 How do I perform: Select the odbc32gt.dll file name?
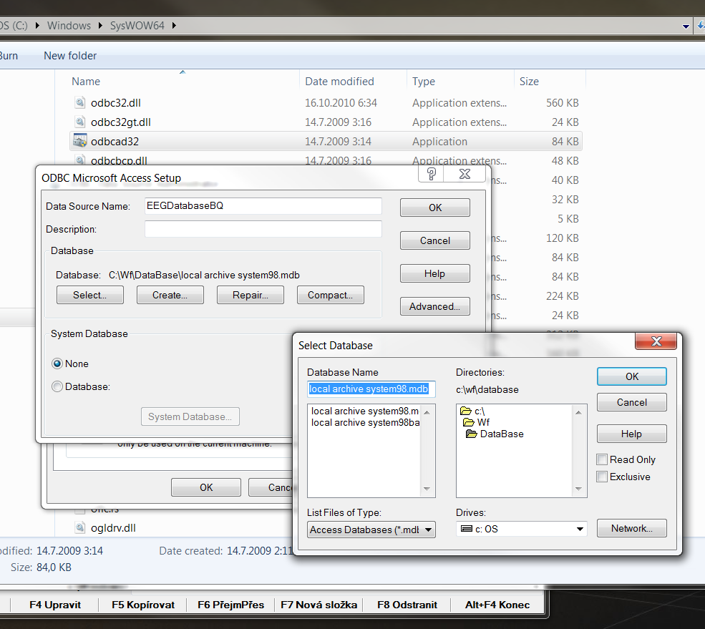click(x=120, y=122)
